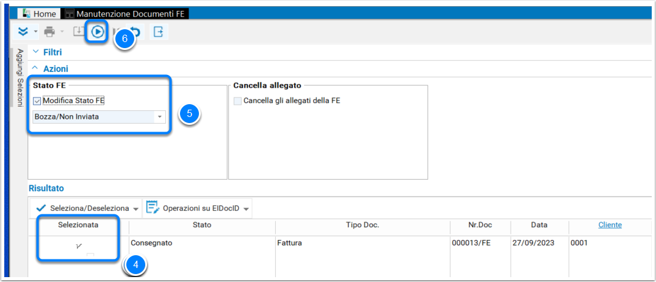Viewport: 656px width, 282px height.
Task: Click the Operazioni su EIDocID button
Action: coord(193,208)
